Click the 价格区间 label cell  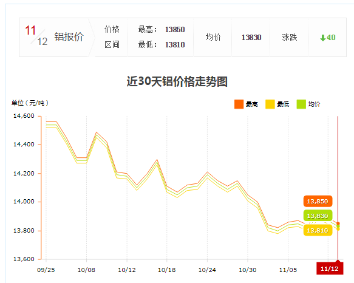(112, 37)
